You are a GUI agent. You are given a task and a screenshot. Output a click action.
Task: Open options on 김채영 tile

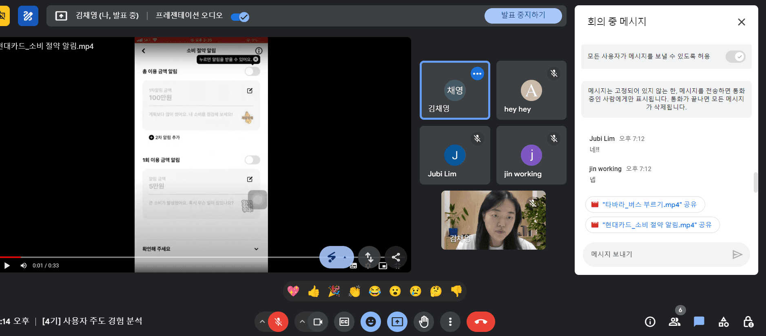pos(477,74)
